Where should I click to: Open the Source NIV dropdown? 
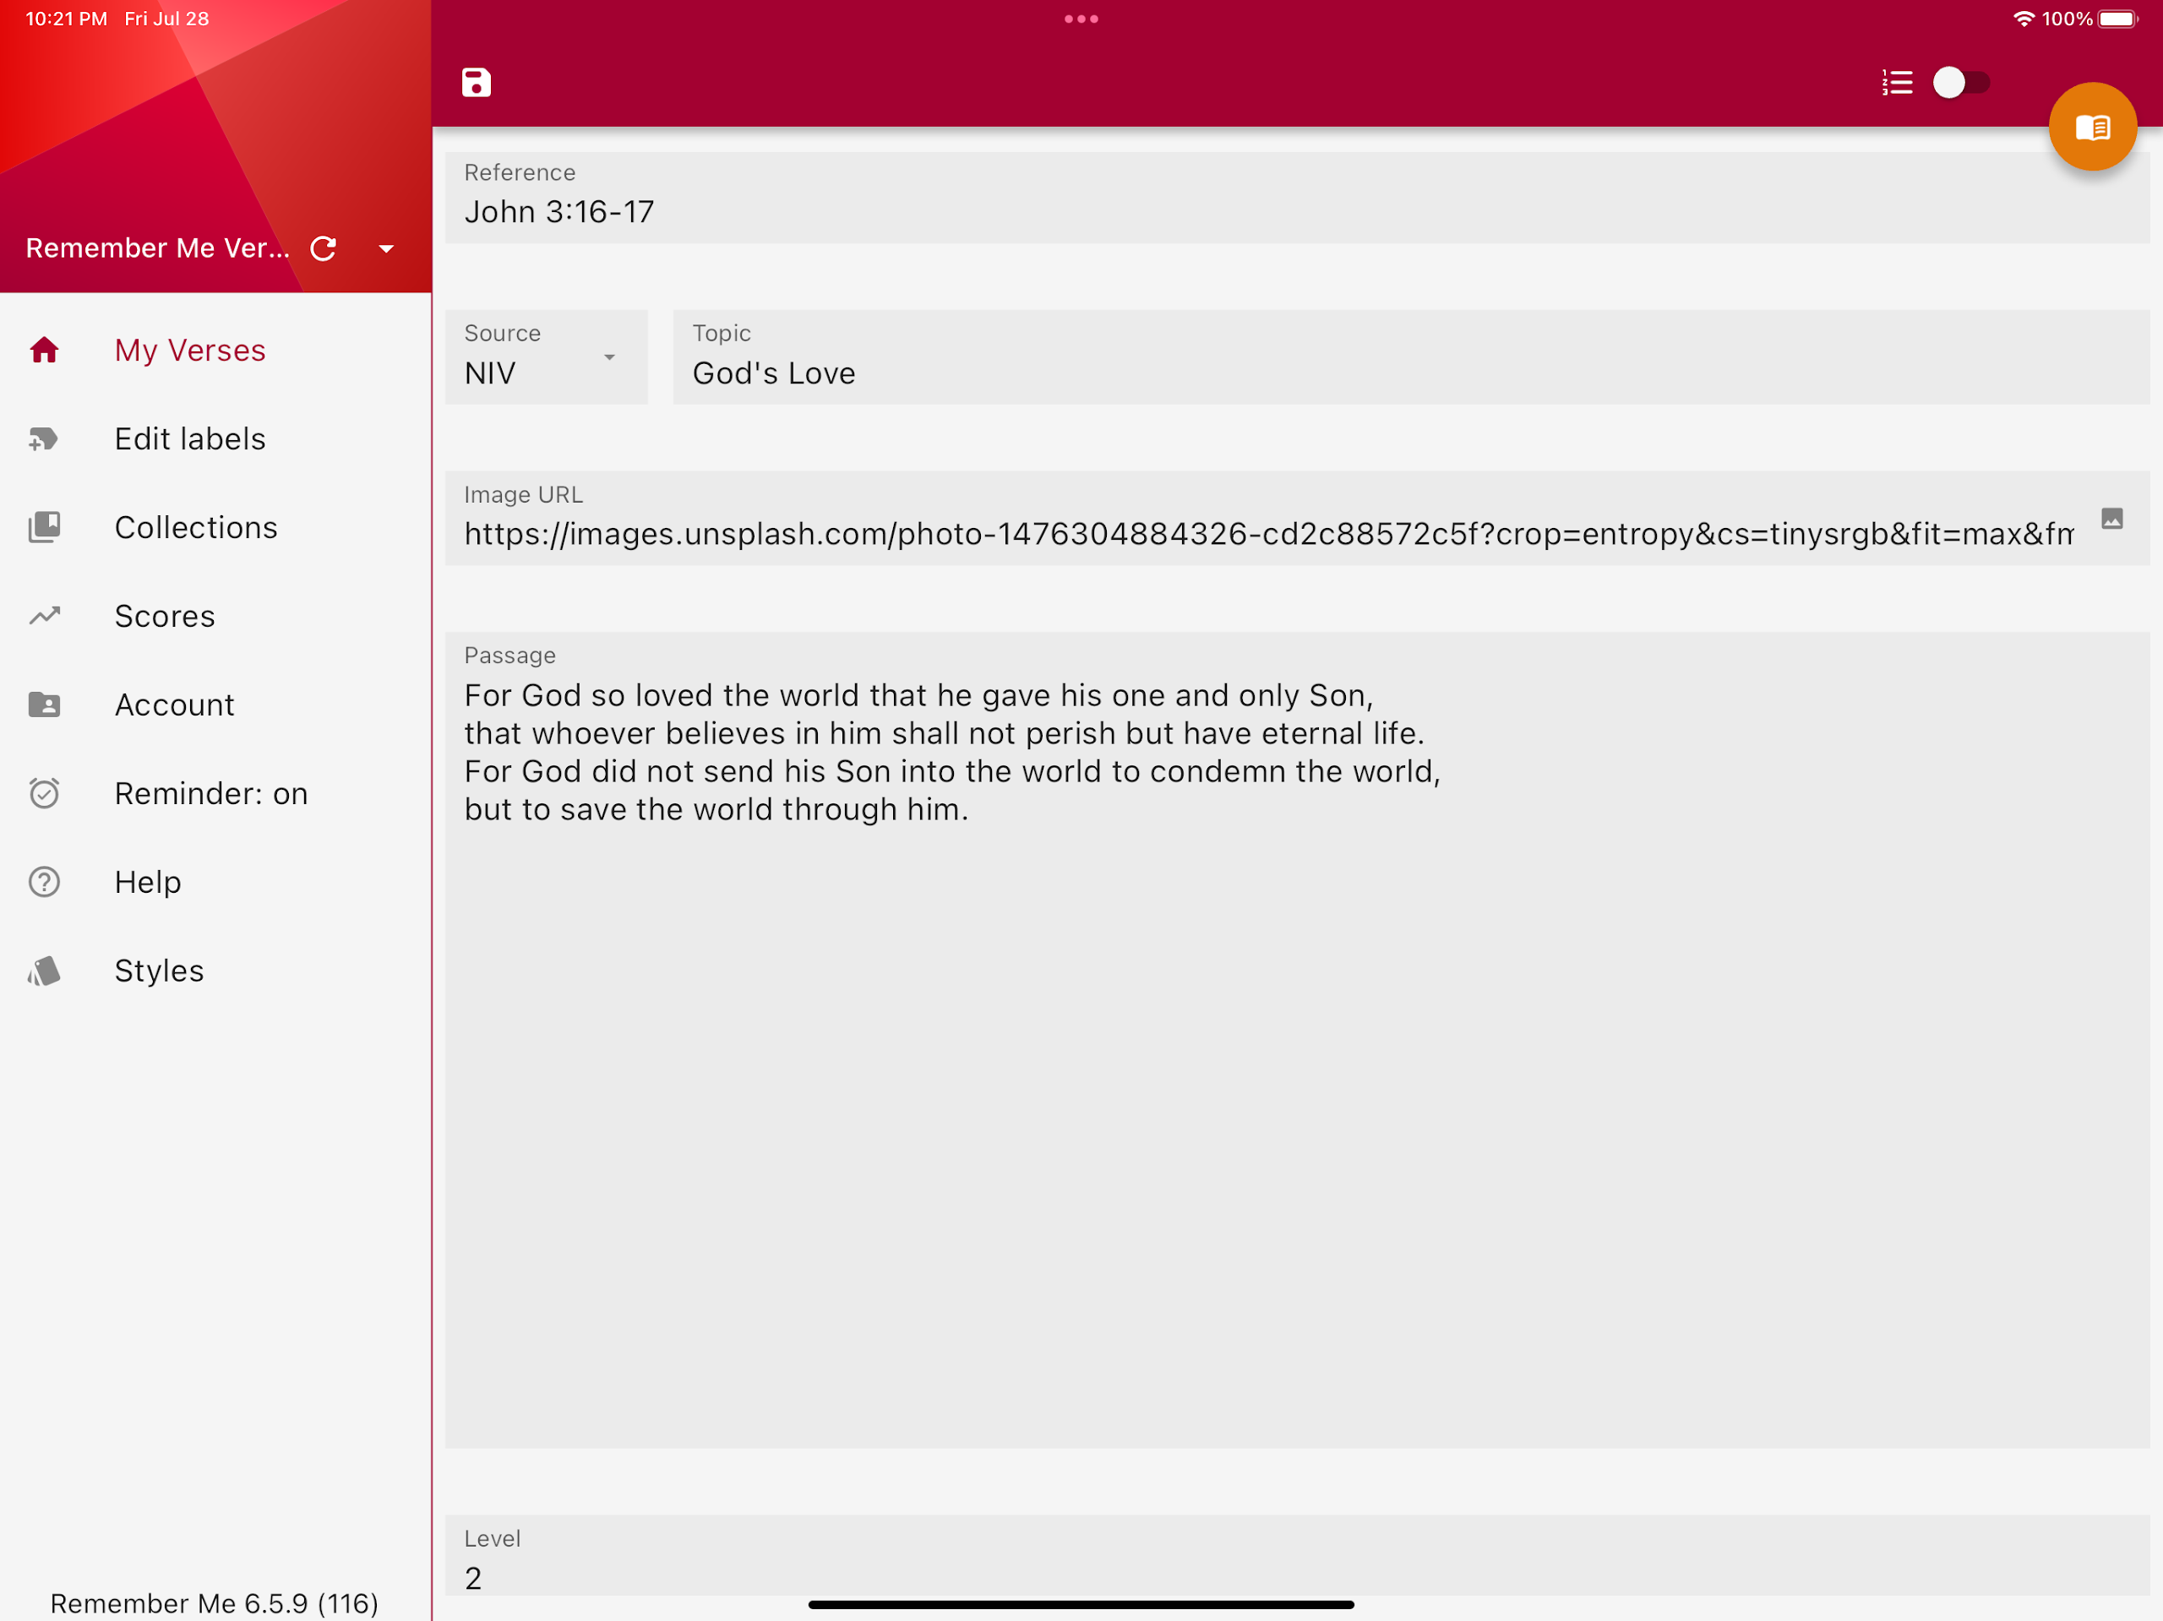(545, 358)
